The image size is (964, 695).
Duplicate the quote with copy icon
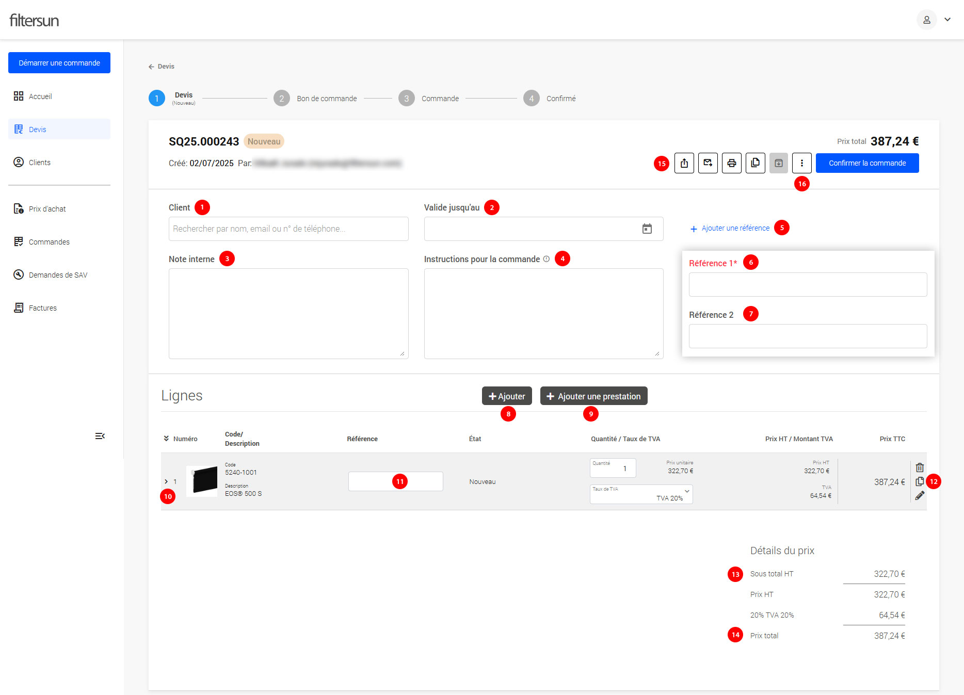point(755,163)
